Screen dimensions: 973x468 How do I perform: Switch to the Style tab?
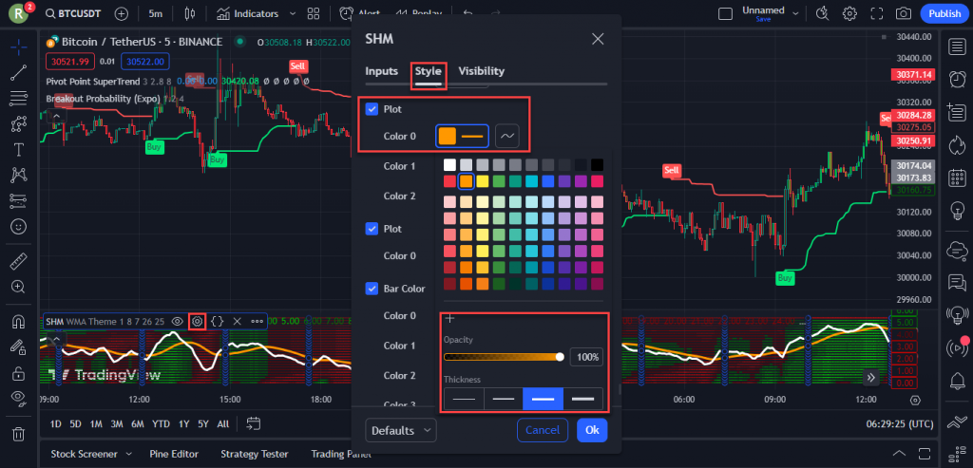429,70
